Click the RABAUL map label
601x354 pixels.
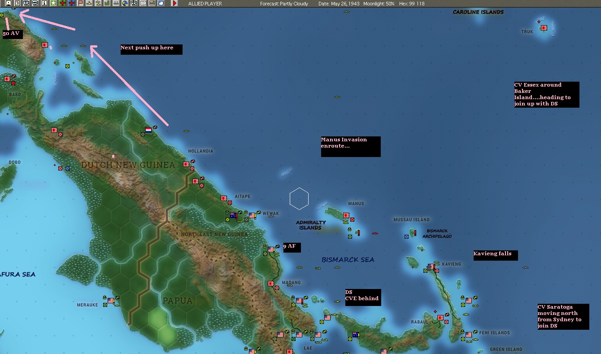click(x=421, y=322)
